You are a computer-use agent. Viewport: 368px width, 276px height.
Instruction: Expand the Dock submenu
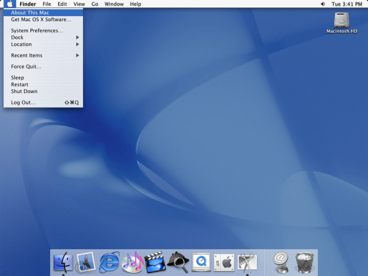point(43,37)
